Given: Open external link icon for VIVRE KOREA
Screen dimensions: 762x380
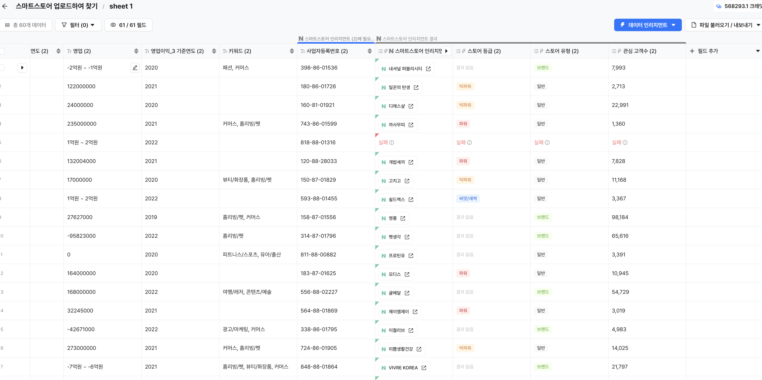Looking at the screenshot, I should (x=424, y=368).
